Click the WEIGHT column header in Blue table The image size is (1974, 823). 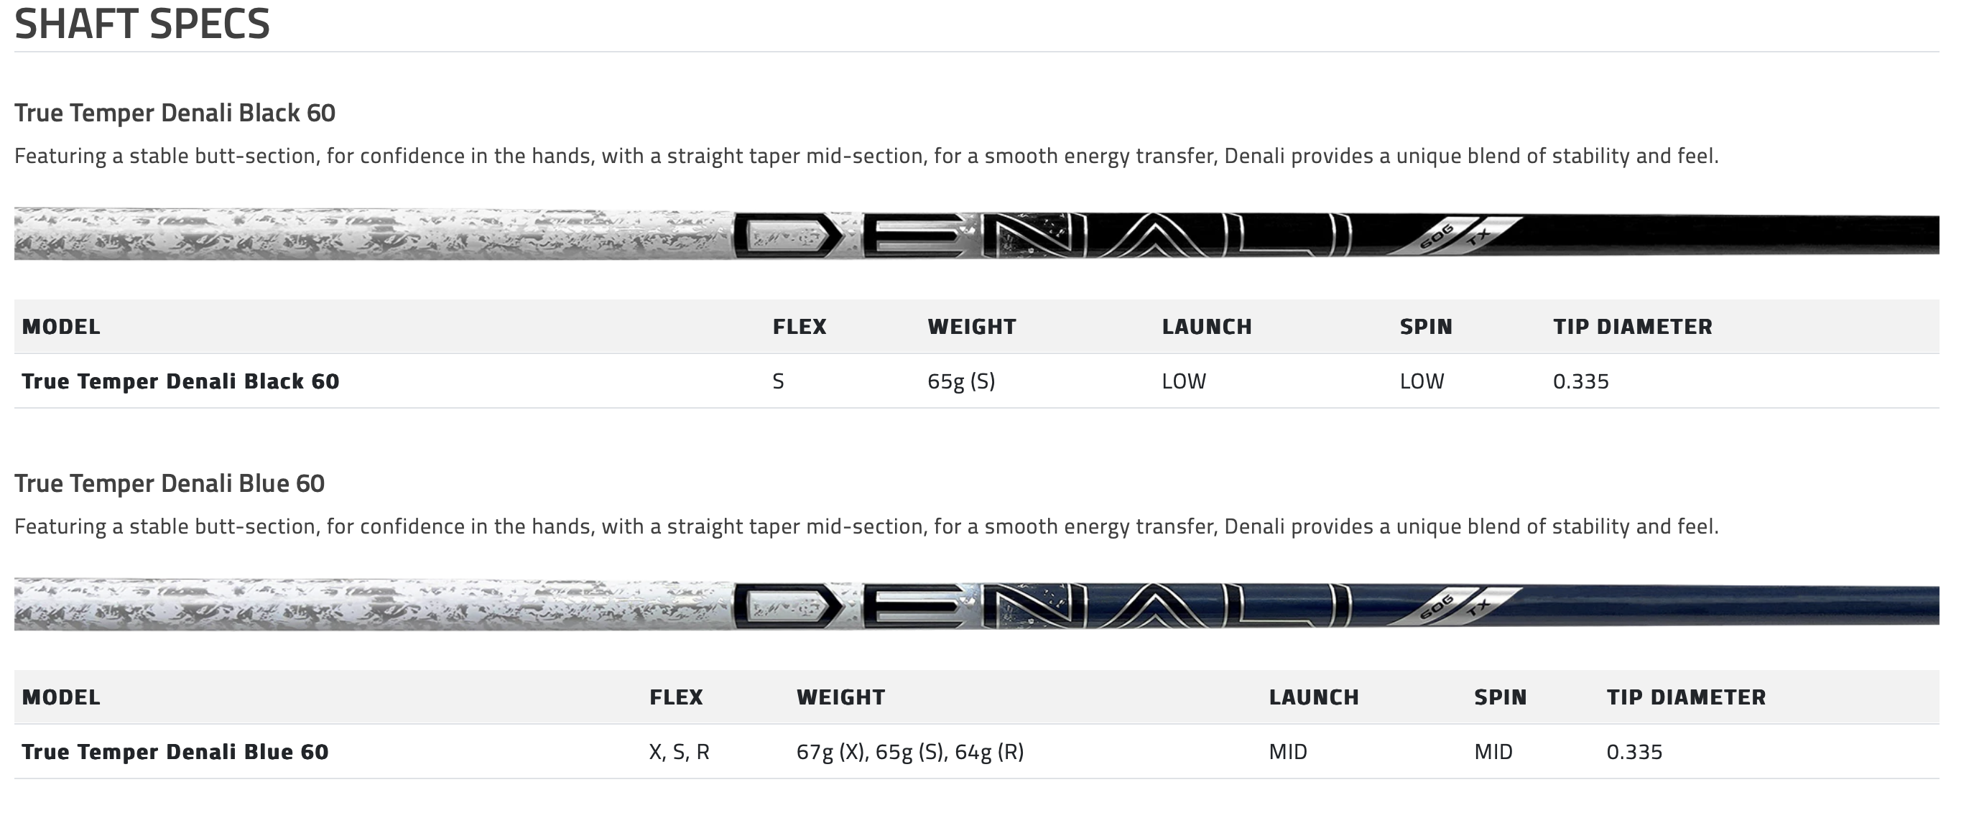[840, 697]
